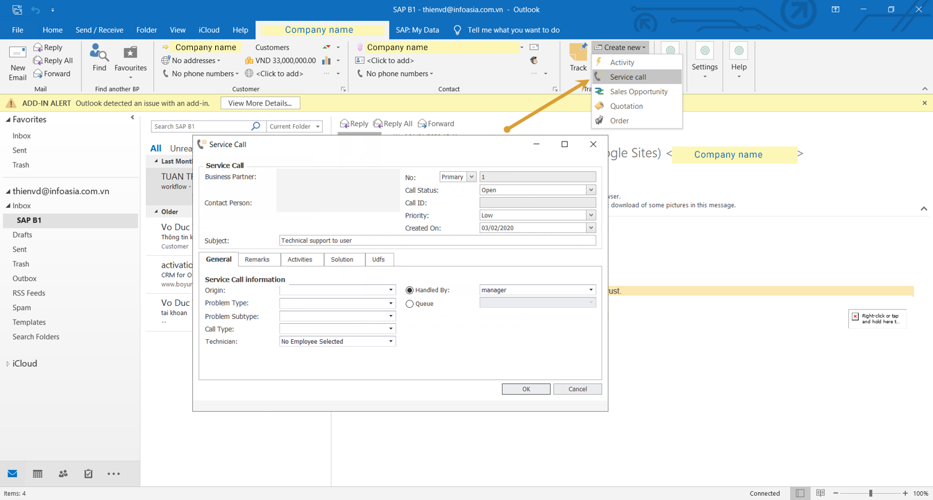The height and width of the screenshot is (500, 933).
Task: Click Forward in the reading pane
Action: (x=436, y=124)
